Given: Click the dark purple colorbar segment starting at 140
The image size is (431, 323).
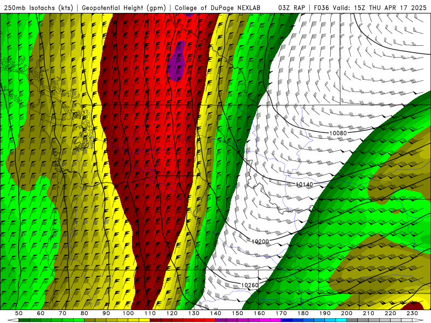Looking at the screenshot, I should [x=221, y=320].
